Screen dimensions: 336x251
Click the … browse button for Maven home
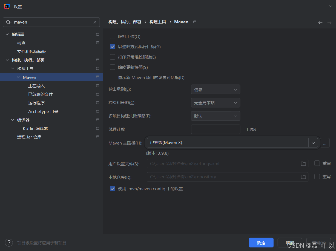[325, 143]
